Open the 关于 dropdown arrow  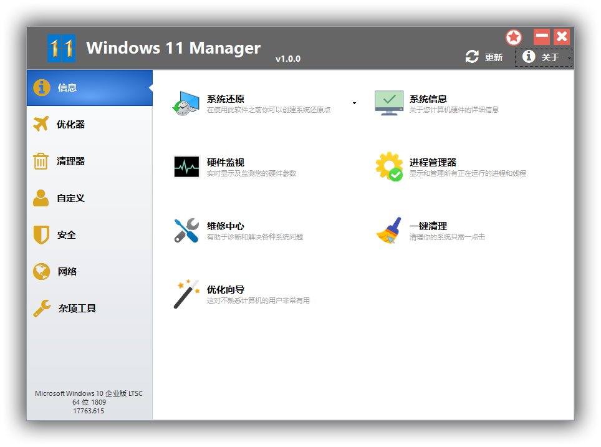[x=569, y=58]
